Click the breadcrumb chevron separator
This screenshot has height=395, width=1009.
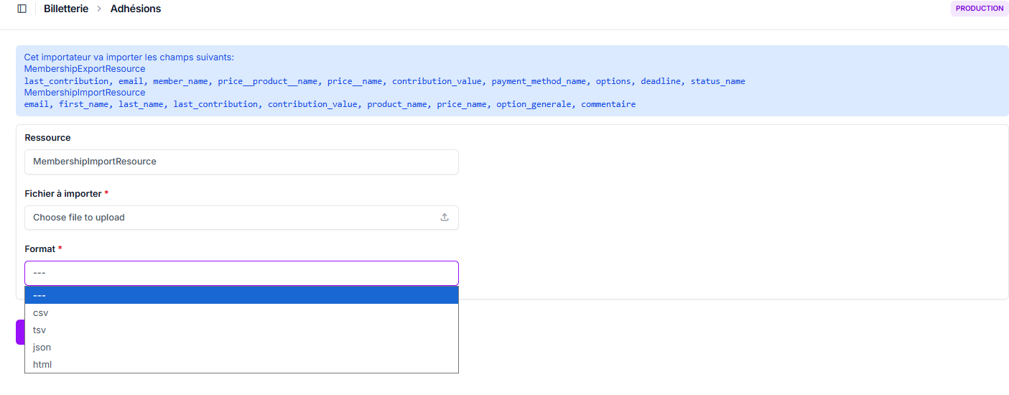(x=99, y=9)
